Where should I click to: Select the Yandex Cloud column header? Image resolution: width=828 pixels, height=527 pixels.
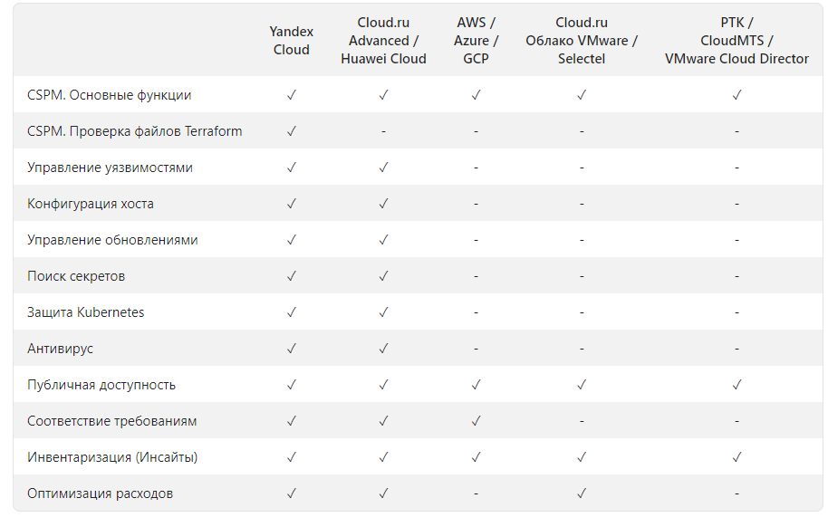pos(292,41)
